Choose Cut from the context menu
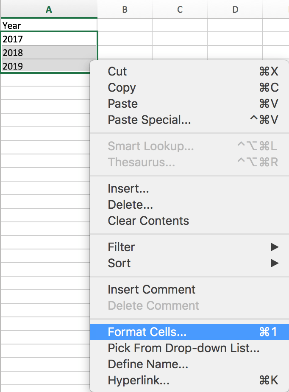The image size is (289, 392). tap(117, 71)
